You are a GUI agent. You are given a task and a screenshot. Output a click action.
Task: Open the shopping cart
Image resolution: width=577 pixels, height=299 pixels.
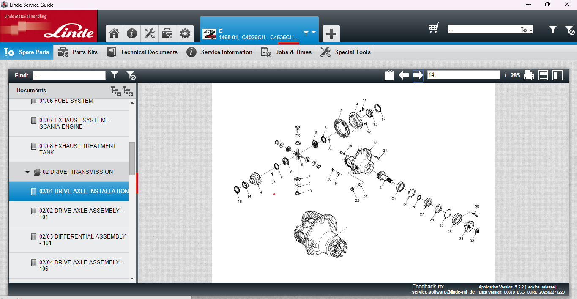(433, 28)
